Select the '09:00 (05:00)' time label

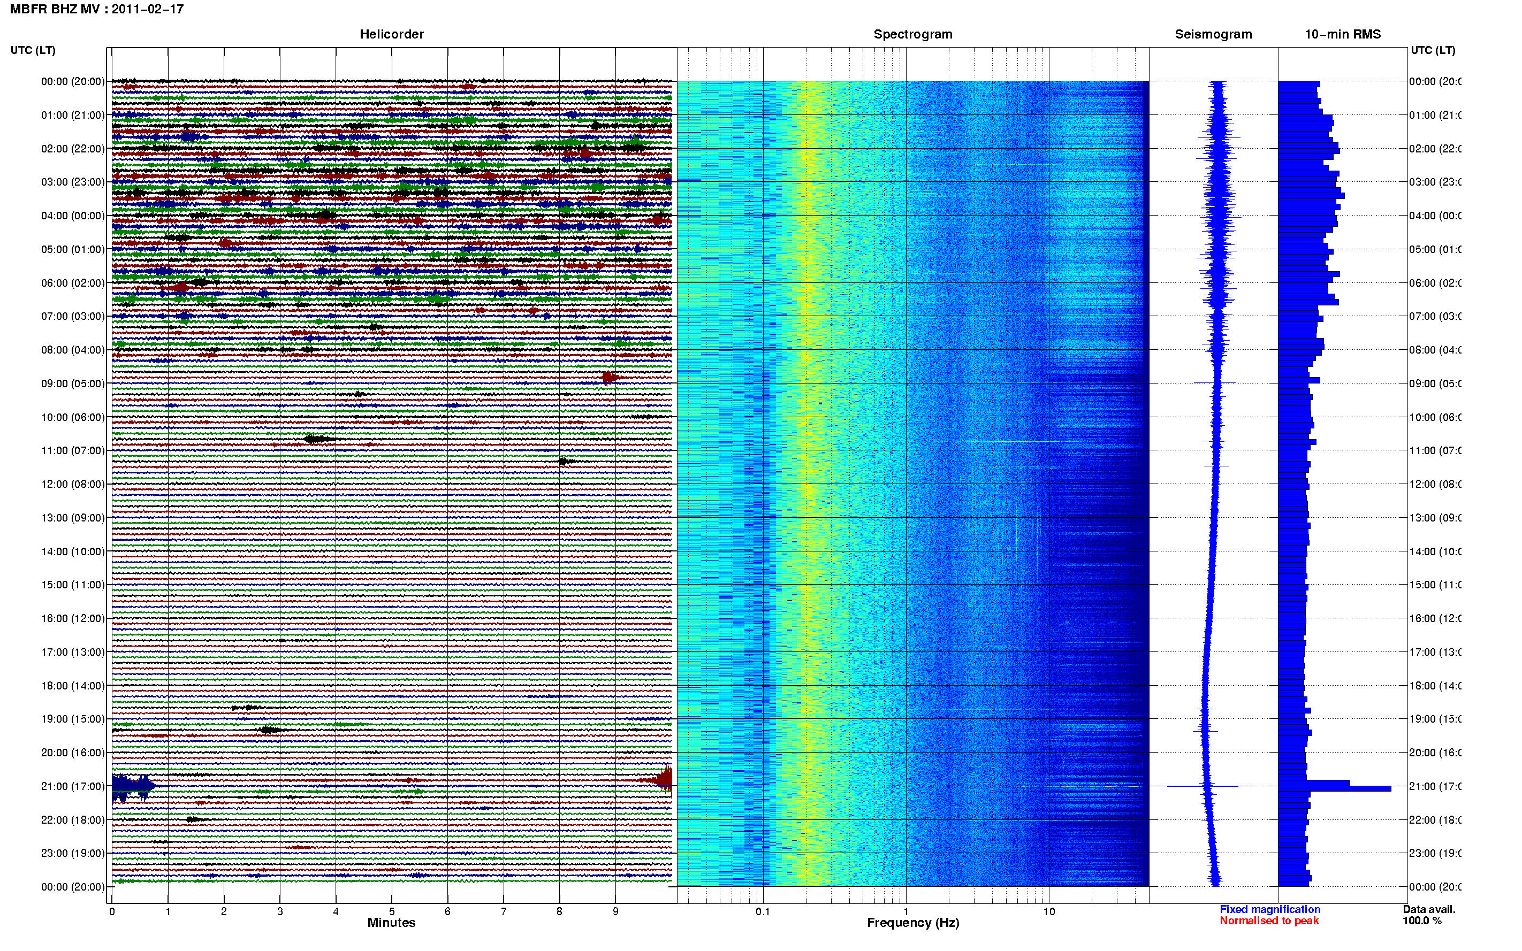72,384
